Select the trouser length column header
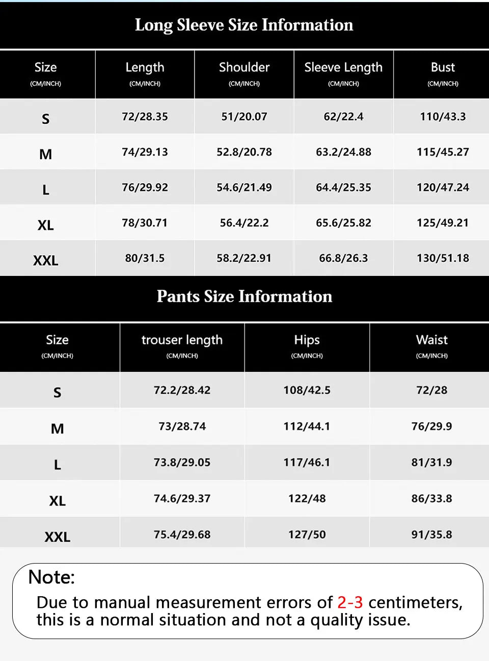489x661 pixels. tap(182, 347)
